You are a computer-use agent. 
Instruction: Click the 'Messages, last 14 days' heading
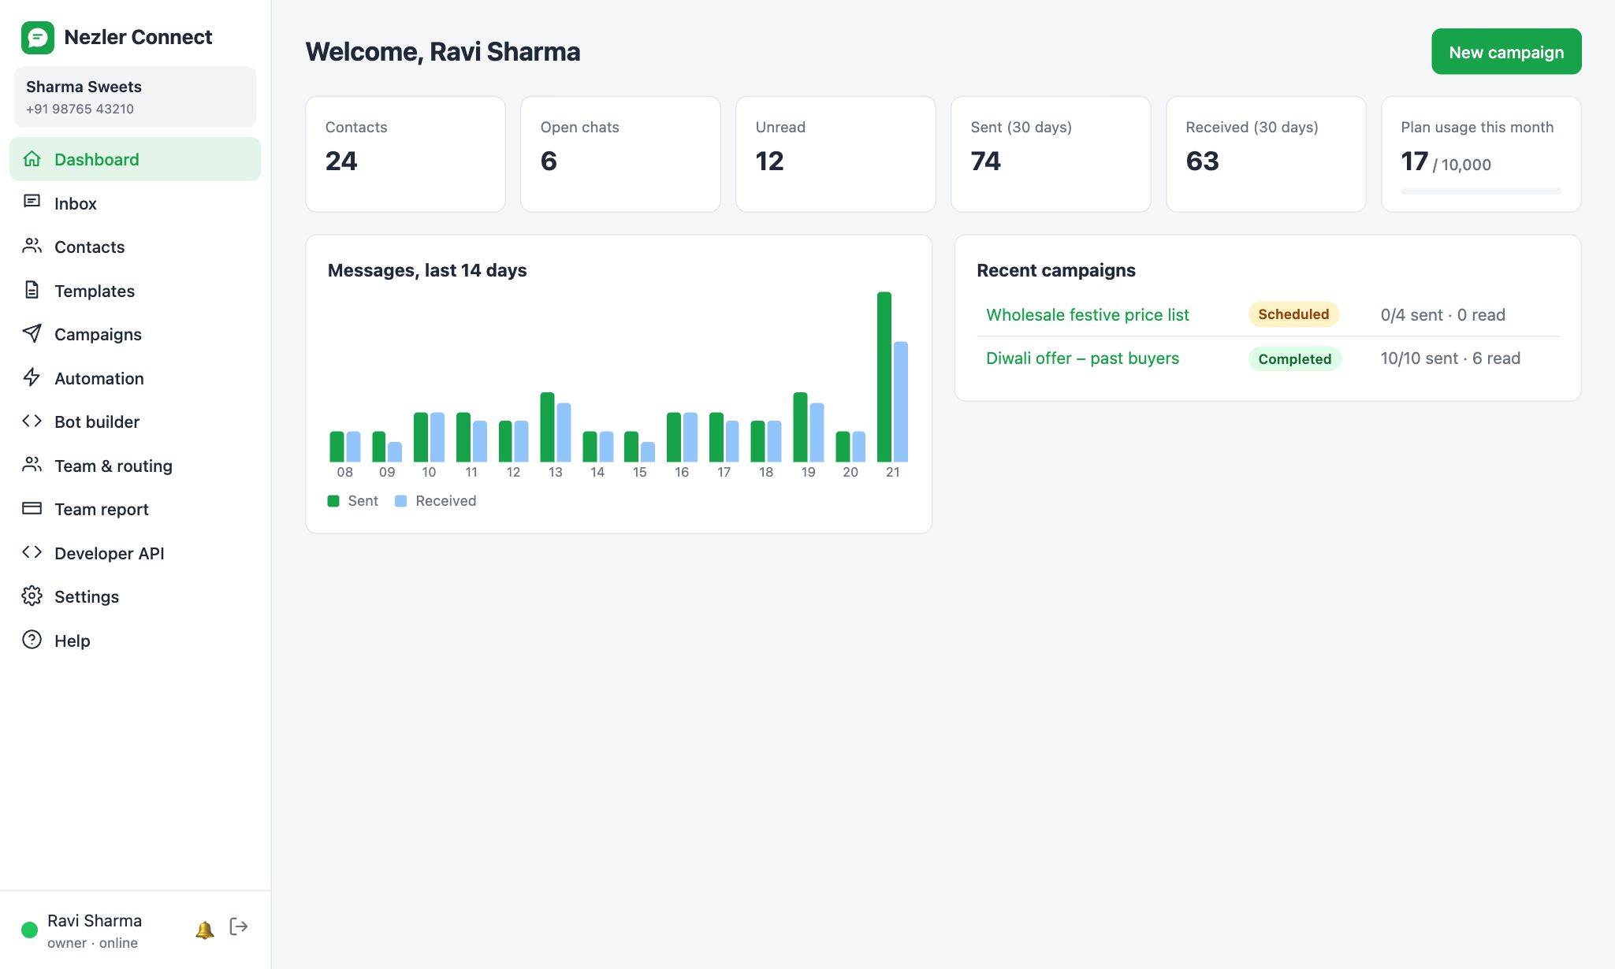coord(427,270)
